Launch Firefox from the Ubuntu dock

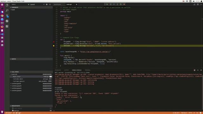pos(2,27)
